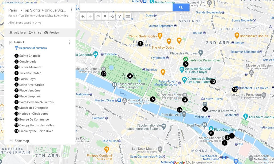Select Seine River Cruise list item

(x=31, y=85)
